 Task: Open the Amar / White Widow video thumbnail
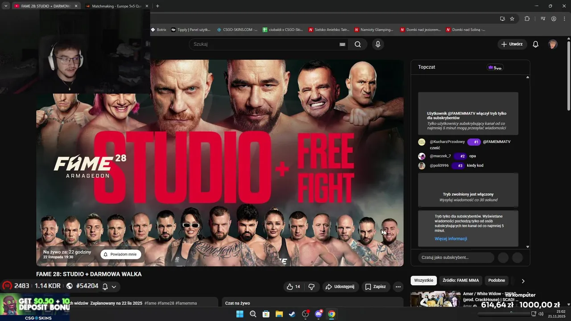pyautogui.click(x=435, y=299)
